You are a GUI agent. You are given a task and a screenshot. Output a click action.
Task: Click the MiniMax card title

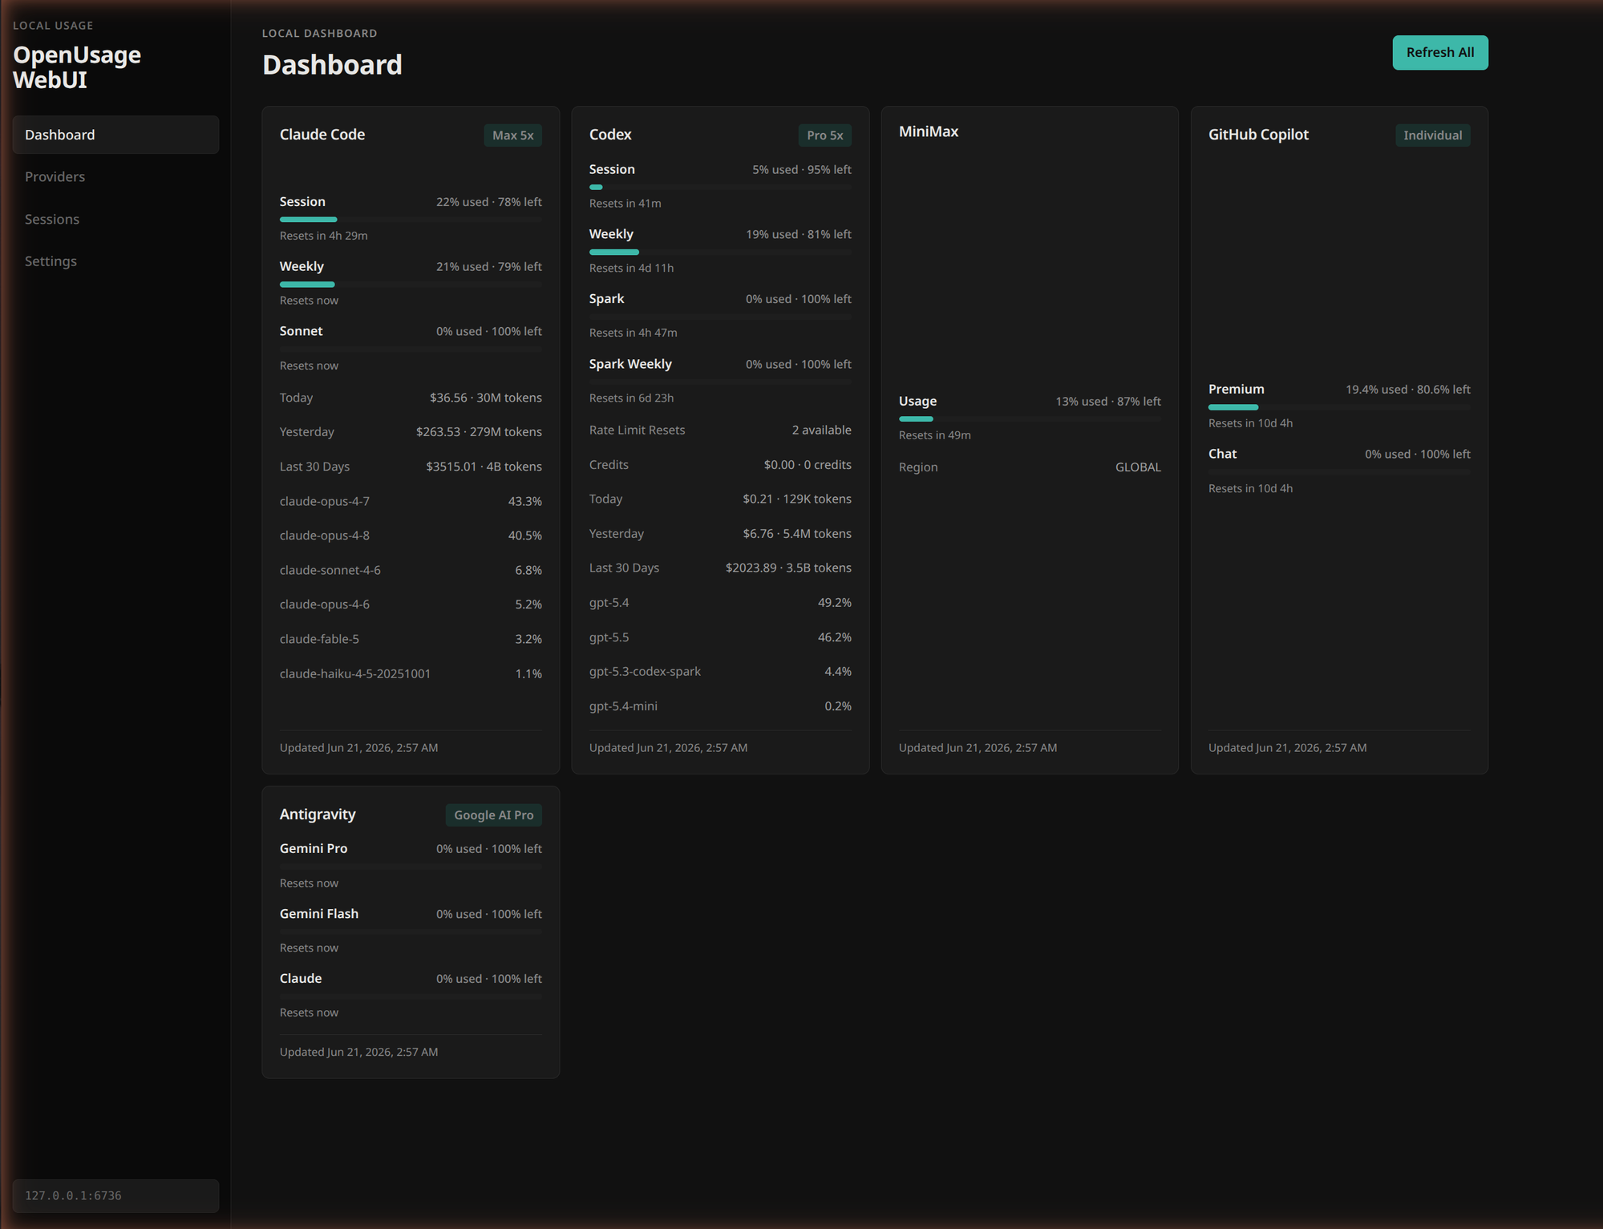929,131
